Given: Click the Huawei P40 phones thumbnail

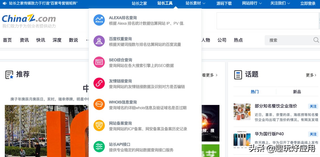Looking at the screenshot, I should coord(242,139).
